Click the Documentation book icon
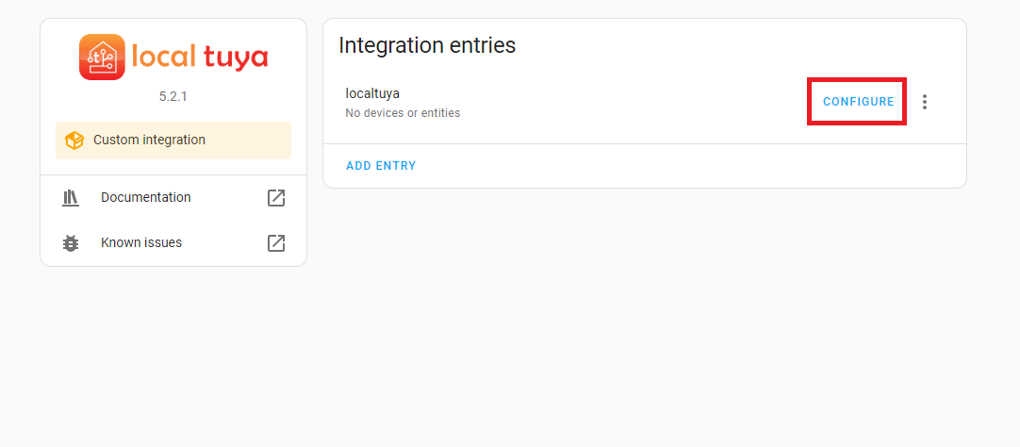The image size is (1020, 447). pos(71,198)
